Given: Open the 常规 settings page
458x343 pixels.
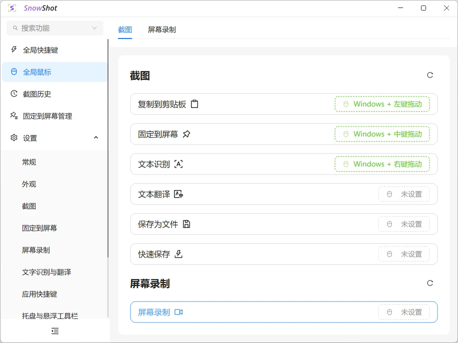Looking at the screenshot, I should [x=54, y=162].
